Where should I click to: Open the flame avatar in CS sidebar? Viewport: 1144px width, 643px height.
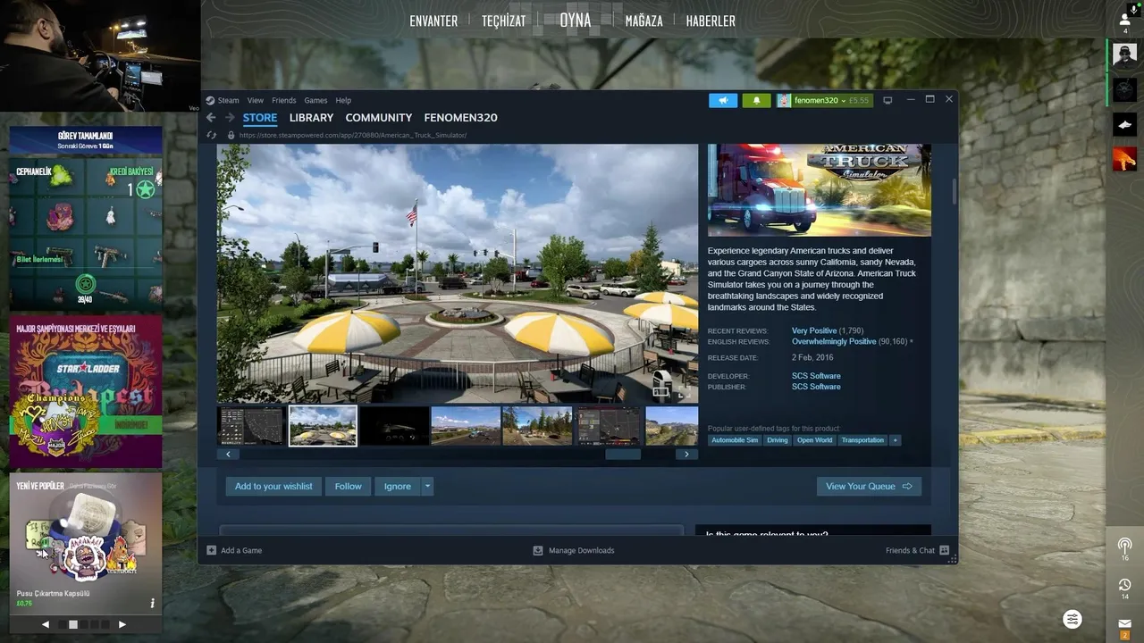[1124, 159]
